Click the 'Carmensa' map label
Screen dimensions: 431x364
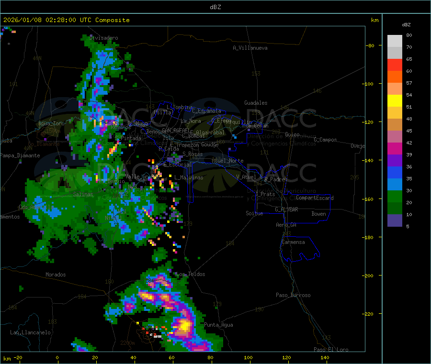pos(293,242)
